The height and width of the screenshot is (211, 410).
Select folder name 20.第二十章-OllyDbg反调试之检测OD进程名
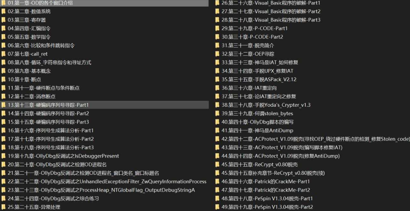click(x=57, y=165)
